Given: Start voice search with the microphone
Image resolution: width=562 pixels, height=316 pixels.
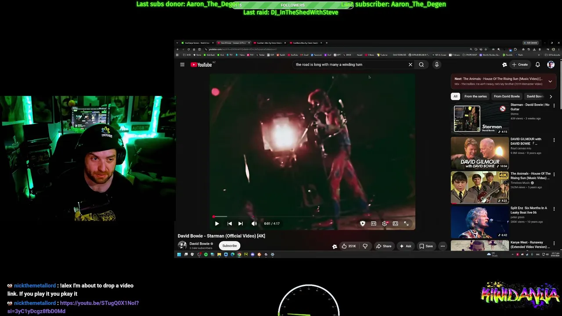Looking at the screenshot, I should click(437, 65).
